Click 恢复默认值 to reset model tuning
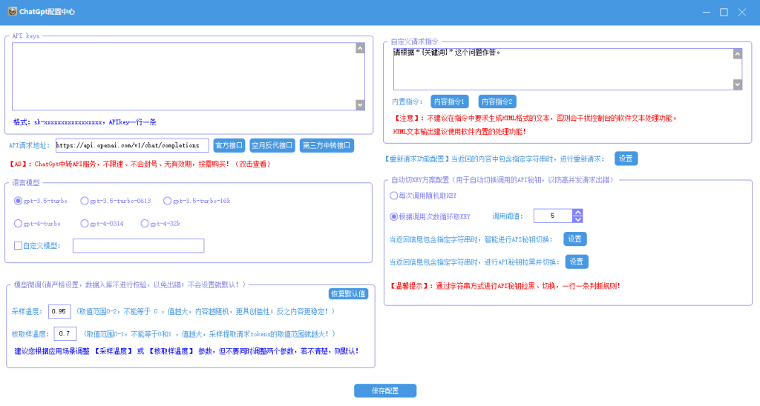760x406 pixels. pos(348,293)
